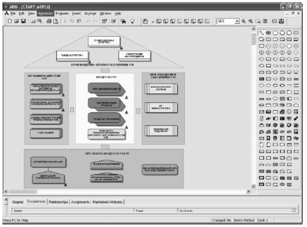Image resolution: width=307 pixels, height=227 pixels.
Task: Click the zoom out magnifier icon
Action: click(250, 21)
